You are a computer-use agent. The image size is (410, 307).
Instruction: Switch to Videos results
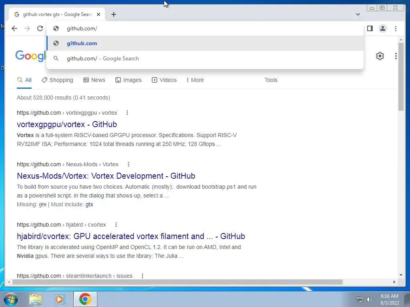(x=164, y=80)
